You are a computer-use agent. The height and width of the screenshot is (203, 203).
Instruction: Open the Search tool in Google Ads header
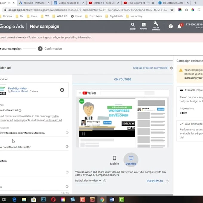click(133, 26)
